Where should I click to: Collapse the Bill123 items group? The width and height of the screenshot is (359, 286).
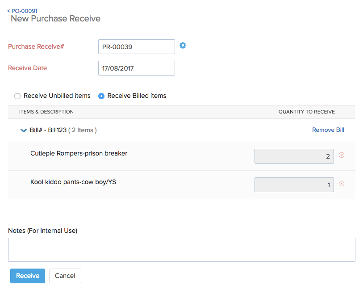[x=23, y=130]
